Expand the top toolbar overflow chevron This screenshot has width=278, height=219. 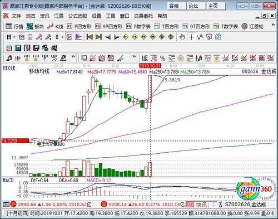tap(273, 25)
